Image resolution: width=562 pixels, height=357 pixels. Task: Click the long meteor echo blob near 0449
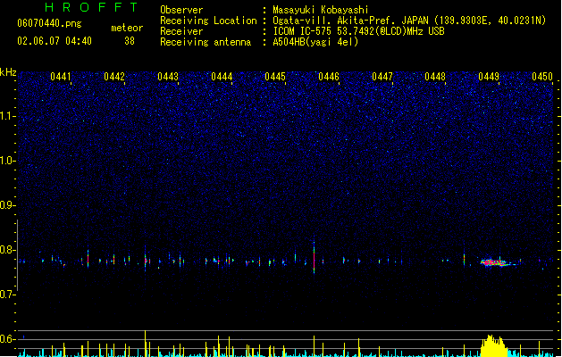click(x=496, y=262)
